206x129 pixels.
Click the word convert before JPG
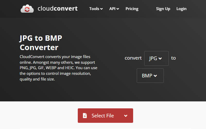pos(133,58)
